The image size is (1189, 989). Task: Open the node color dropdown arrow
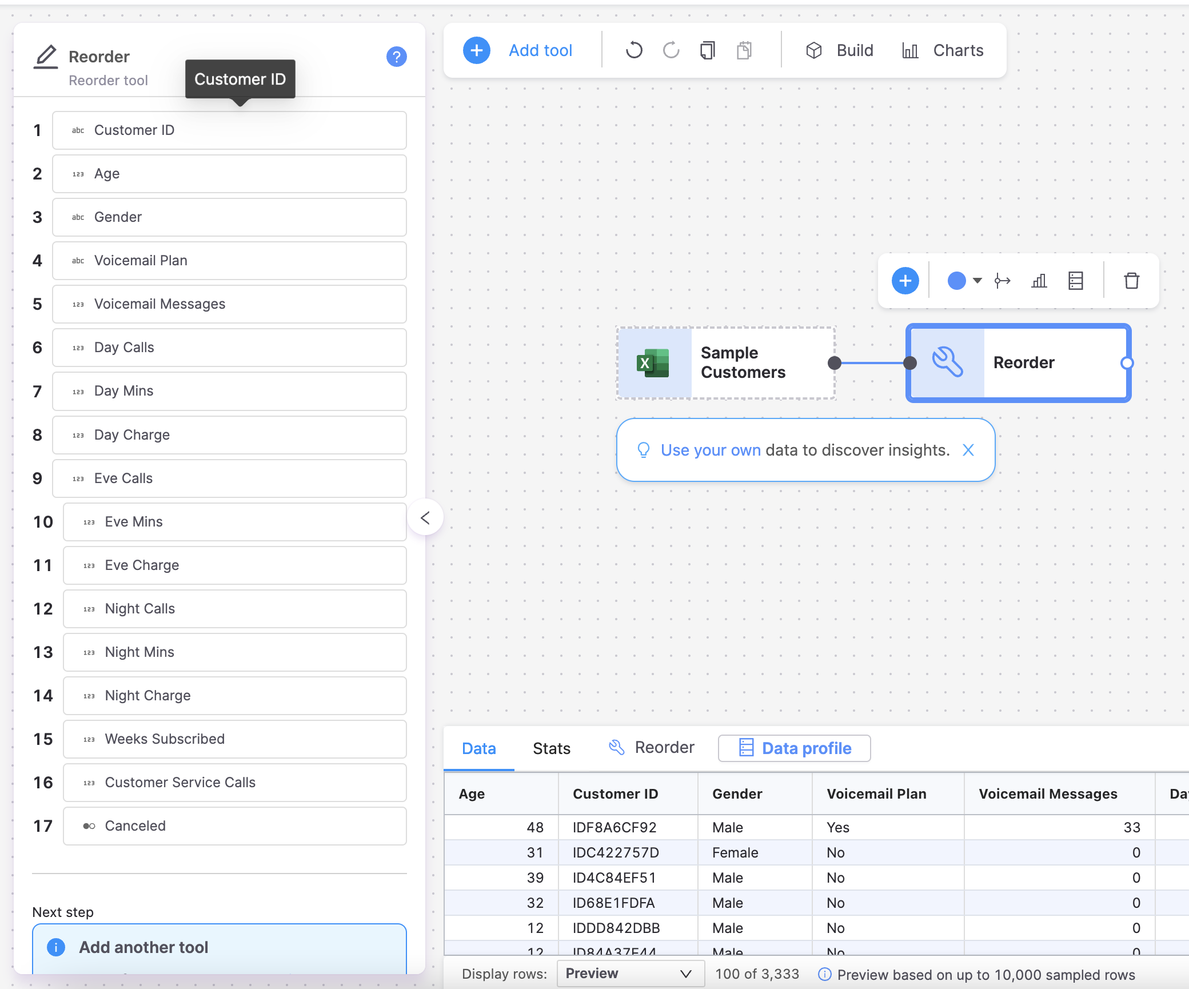(x=977, y=281)
